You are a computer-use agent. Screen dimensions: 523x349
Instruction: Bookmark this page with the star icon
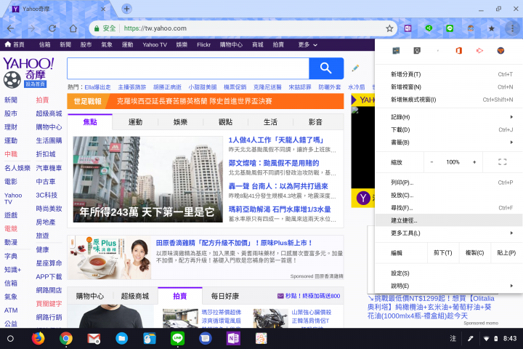coord(389,28)
